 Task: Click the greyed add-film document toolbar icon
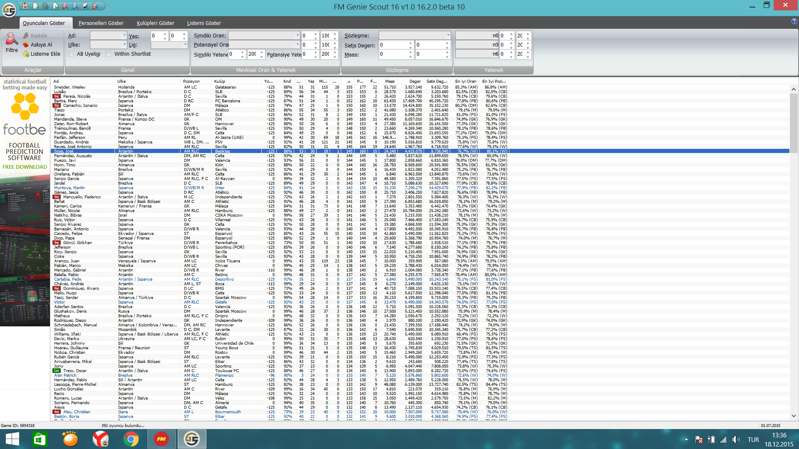coord(45,6)
